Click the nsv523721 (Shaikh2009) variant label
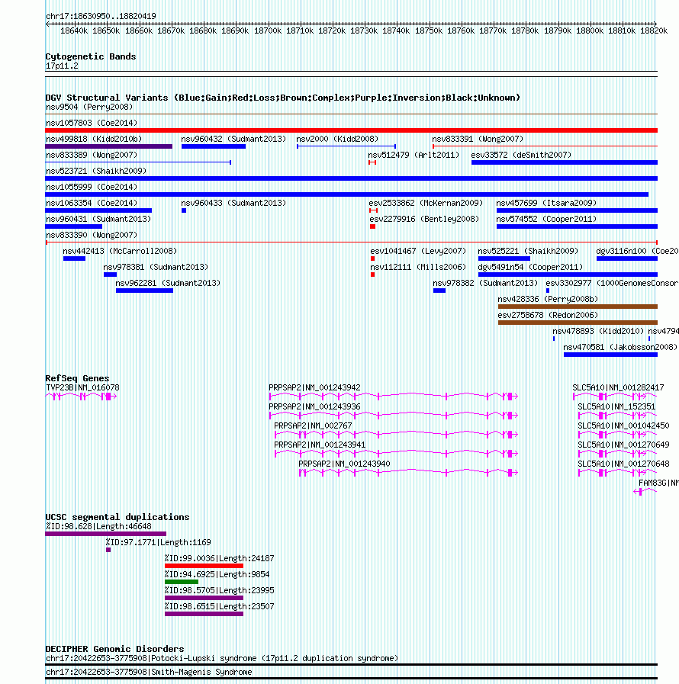679x684 pixels. (x=96, y=171)
